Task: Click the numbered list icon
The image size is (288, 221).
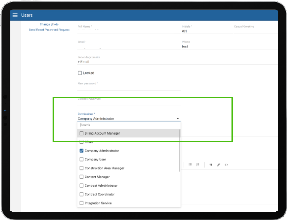Action: 198,165
